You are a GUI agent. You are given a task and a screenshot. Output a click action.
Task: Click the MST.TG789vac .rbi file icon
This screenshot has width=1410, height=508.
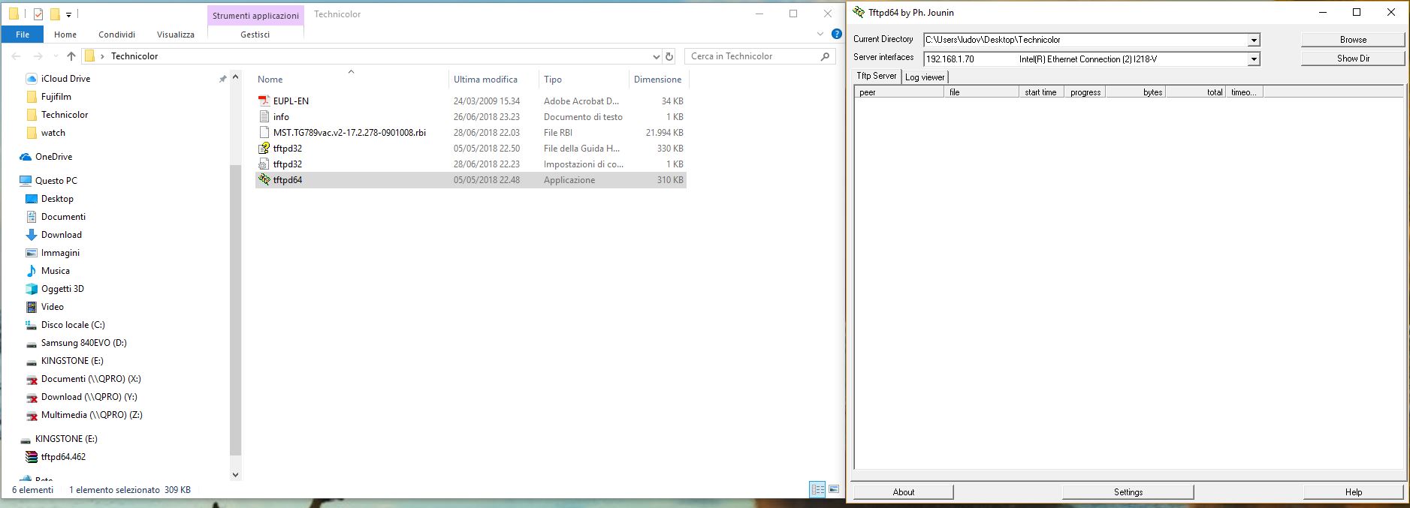click(x=264, y=132)
